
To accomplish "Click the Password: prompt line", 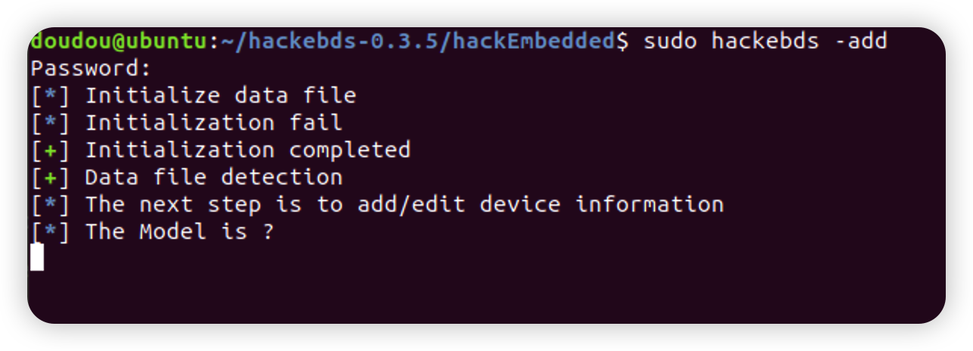I will 92,68.
